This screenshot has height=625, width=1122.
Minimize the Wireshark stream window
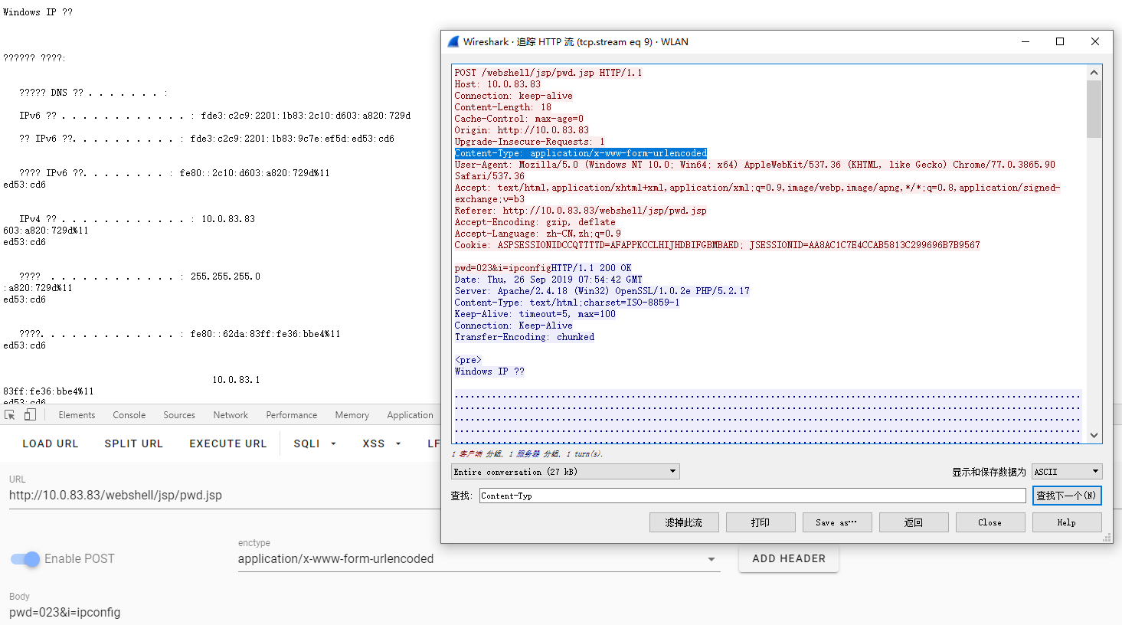(1025, 41)
